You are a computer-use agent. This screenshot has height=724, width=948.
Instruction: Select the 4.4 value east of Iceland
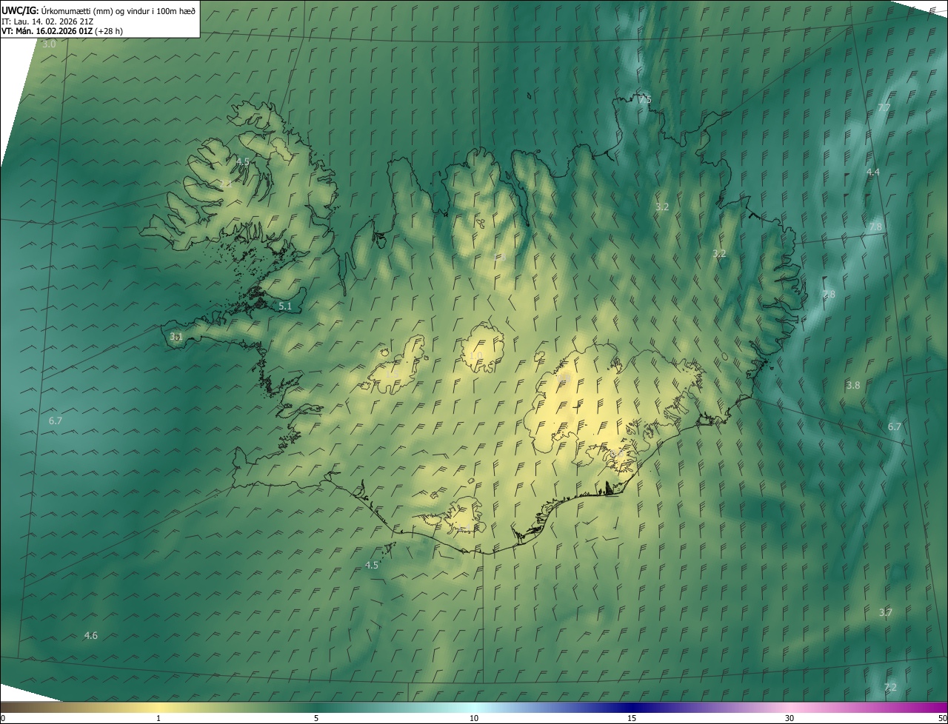click(873, 172)
